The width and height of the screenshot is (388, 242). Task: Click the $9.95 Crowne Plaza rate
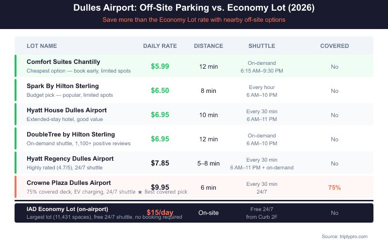click(160, 187)
